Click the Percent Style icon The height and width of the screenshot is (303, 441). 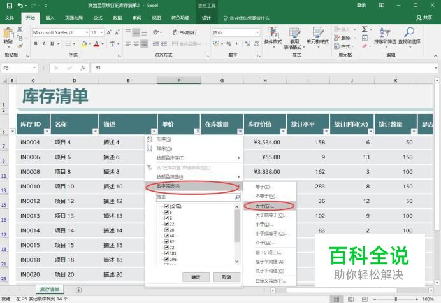tap(229, 43)
